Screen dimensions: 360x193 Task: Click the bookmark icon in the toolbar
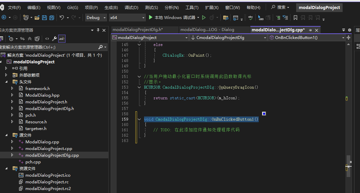click(x=295, y=18)
